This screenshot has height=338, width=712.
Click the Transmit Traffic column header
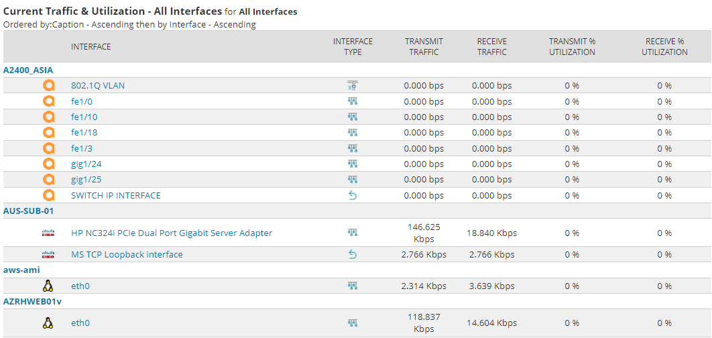[424, 46]
